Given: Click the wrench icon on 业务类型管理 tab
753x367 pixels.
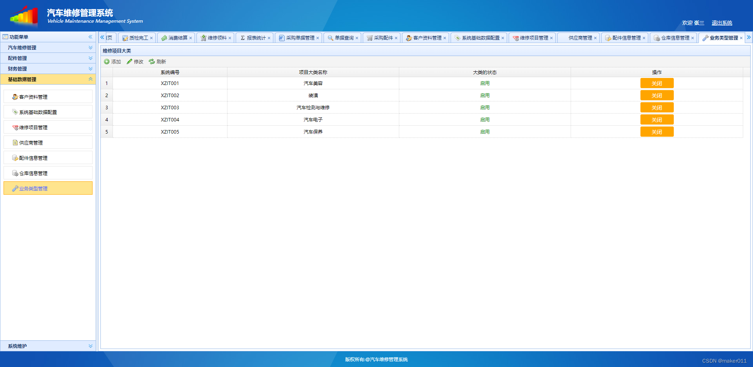Looking at the screenshot, I should (706, 38).
